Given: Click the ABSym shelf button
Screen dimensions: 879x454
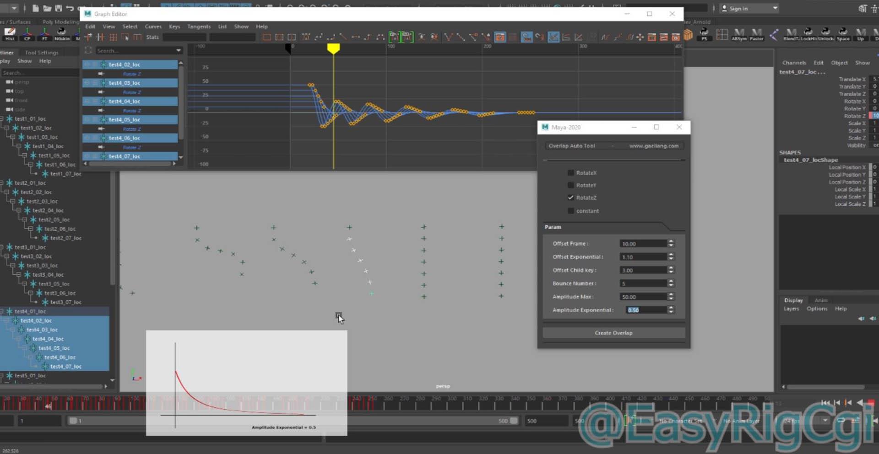Looking at the screenshot, I should pyautogui.click(x=739, y=34).
